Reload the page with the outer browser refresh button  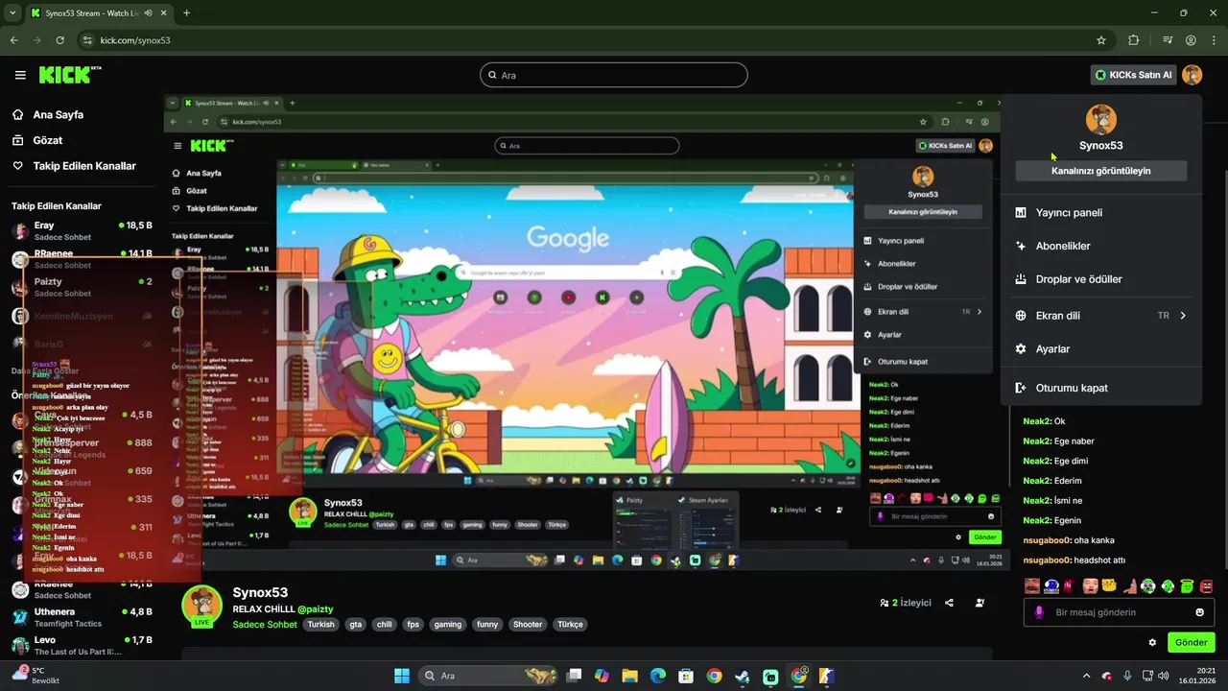(x=60, y=40)
